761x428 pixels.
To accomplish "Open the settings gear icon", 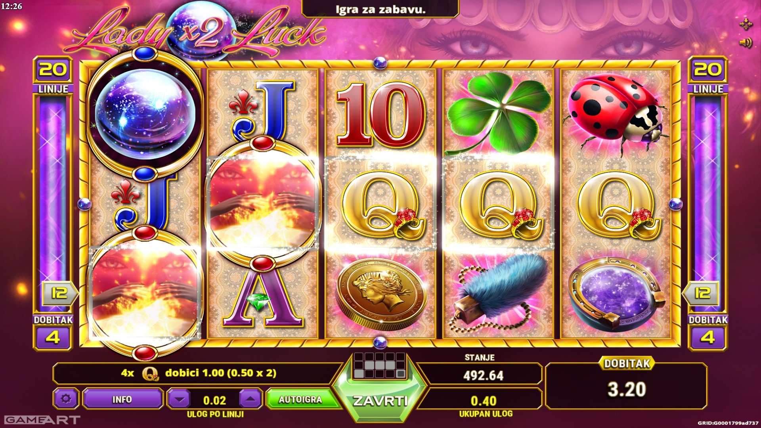I will click(66, 399).
